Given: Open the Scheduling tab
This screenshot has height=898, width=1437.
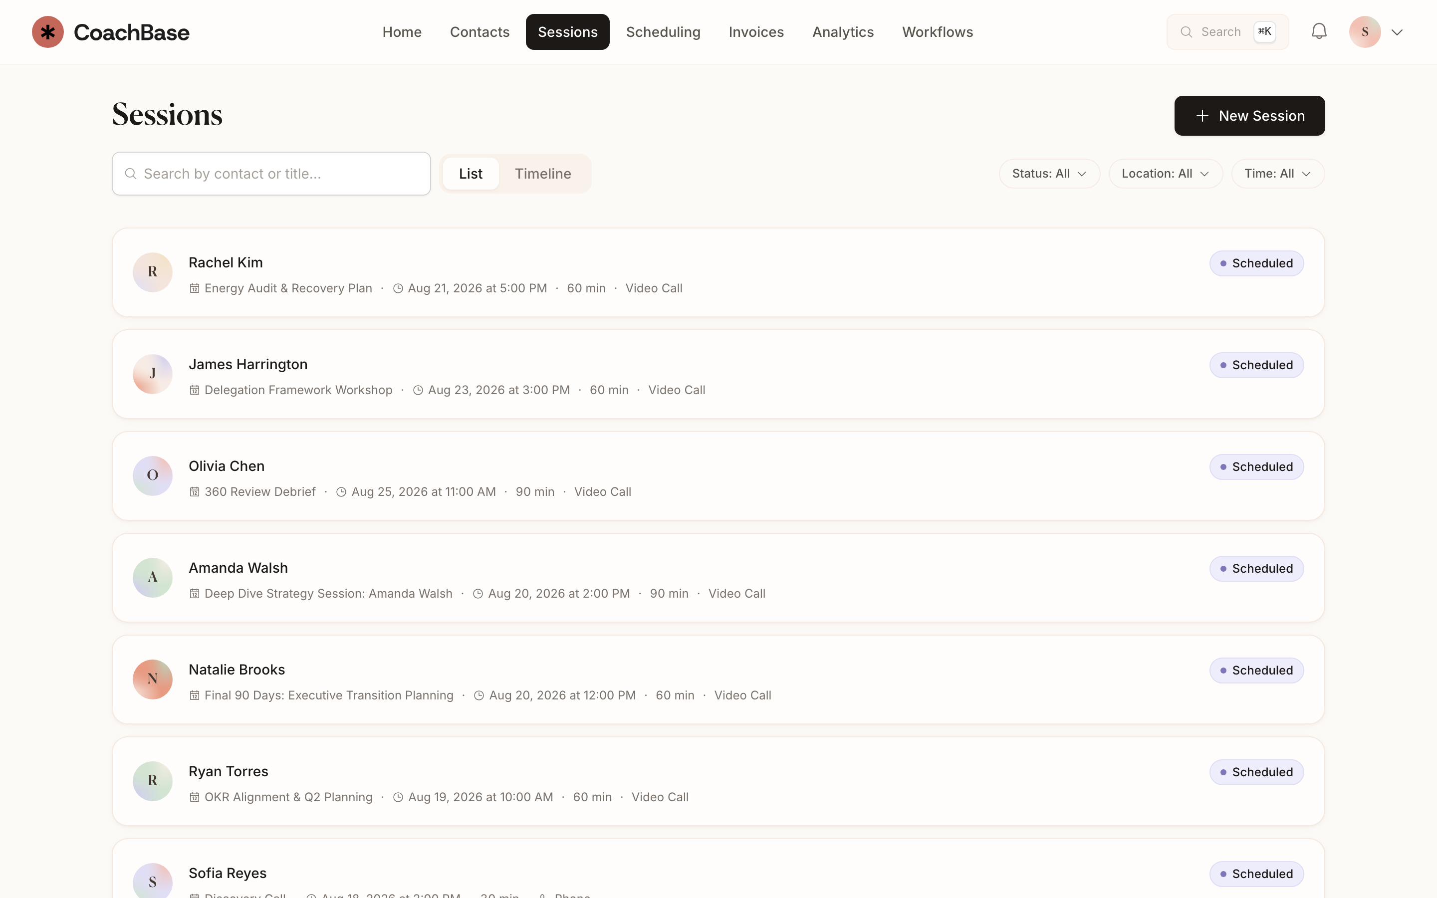Looking at the screenshot, I should pos(663,32).
